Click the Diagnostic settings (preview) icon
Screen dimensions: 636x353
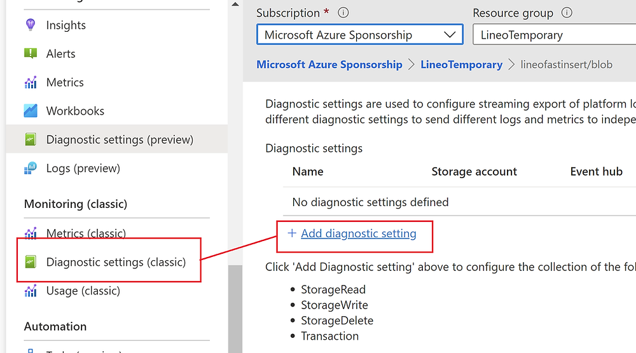(31, 139)
